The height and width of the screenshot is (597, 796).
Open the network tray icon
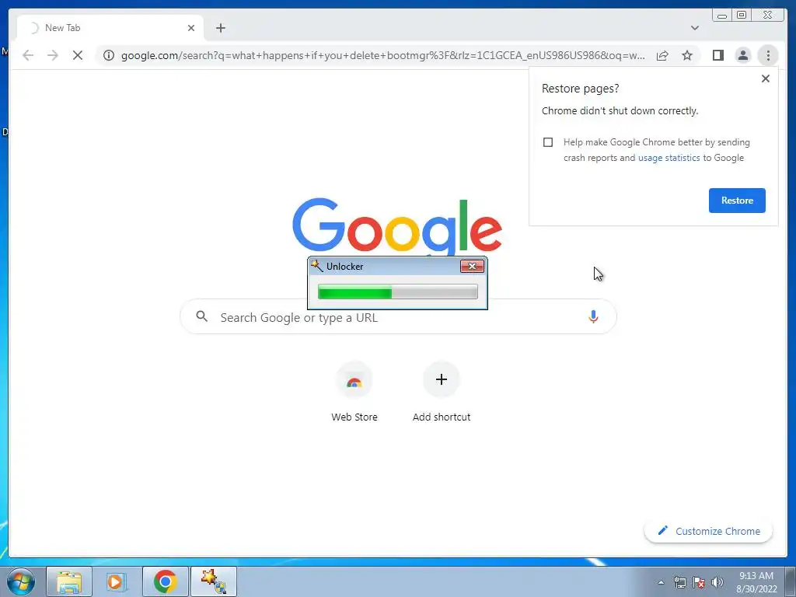679,582
